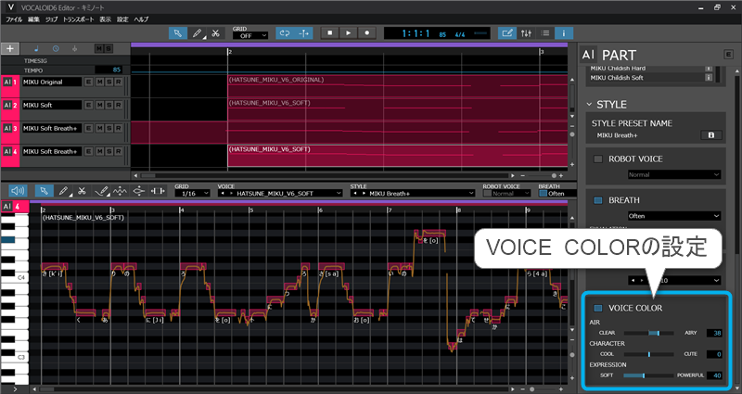
Task: Select the pencil tool in top toolbar
Action: click(x=197, y=33)
